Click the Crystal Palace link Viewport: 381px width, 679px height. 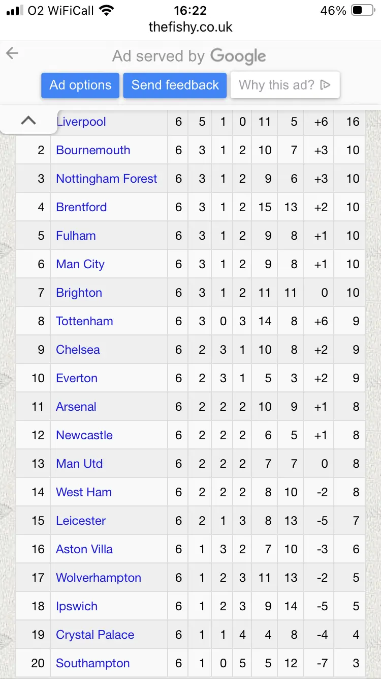[x=95, y=635]
